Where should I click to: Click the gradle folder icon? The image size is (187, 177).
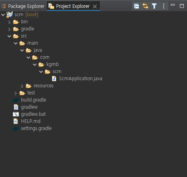pos(16,29)
